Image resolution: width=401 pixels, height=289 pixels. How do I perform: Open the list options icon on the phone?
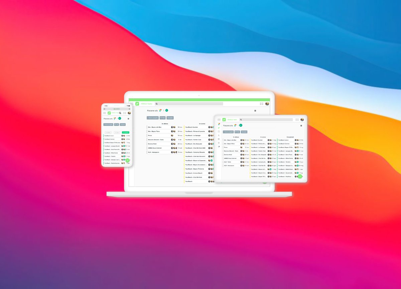coord(128,119)
